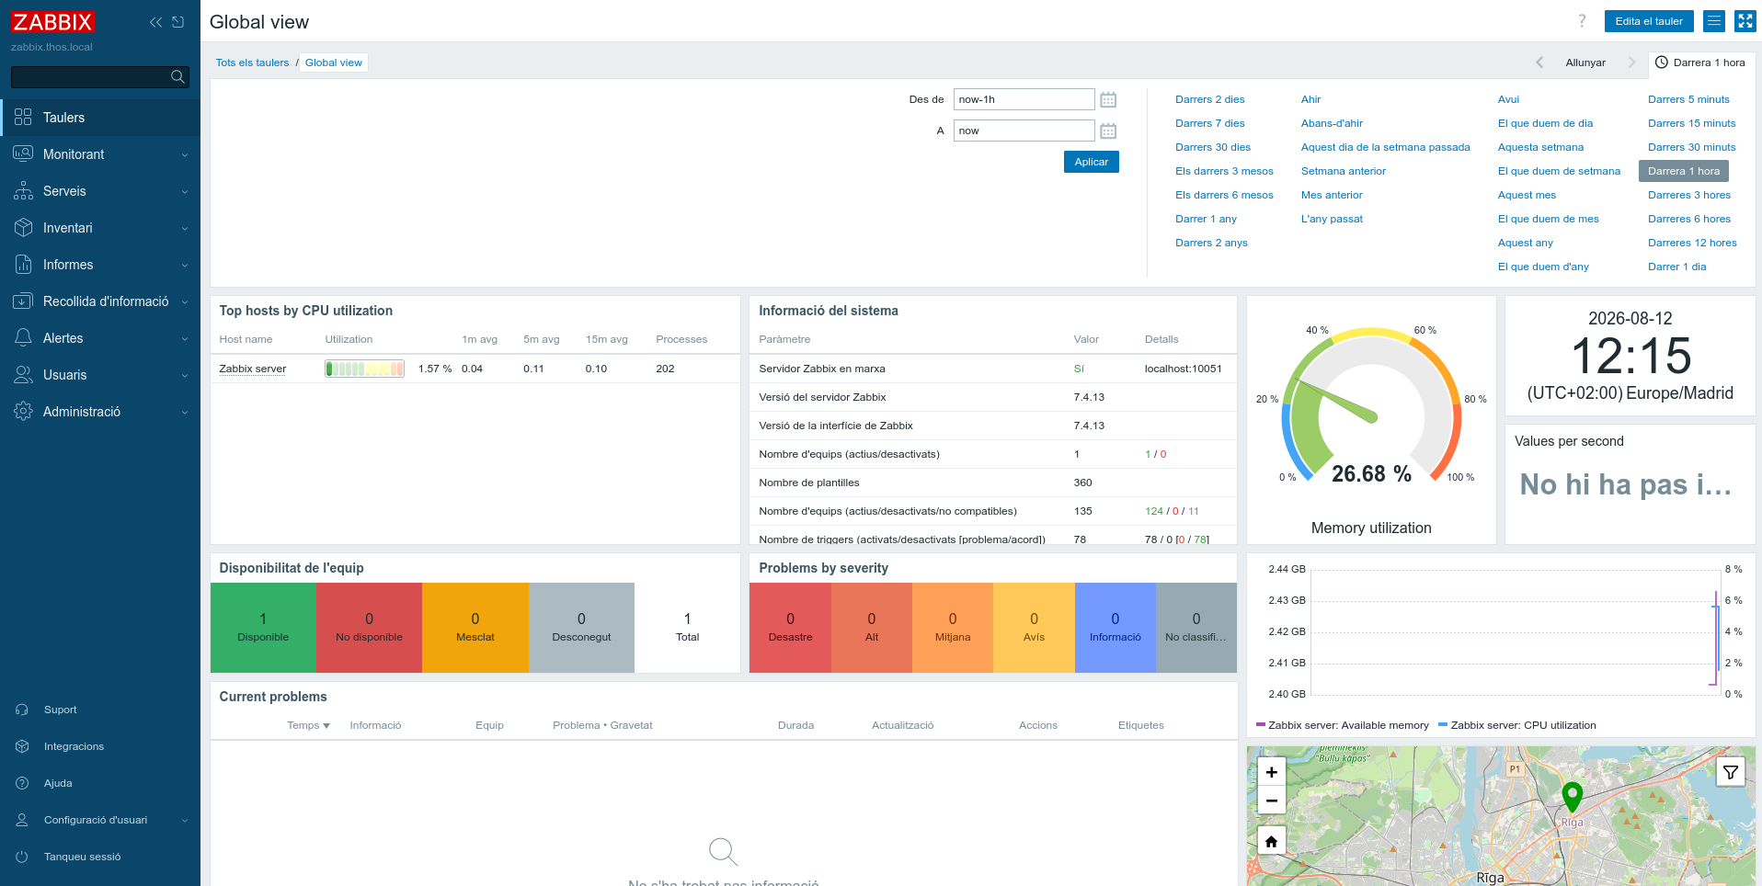Zoom out on the geomap
1762x886 pixels.
[1272, 801]
